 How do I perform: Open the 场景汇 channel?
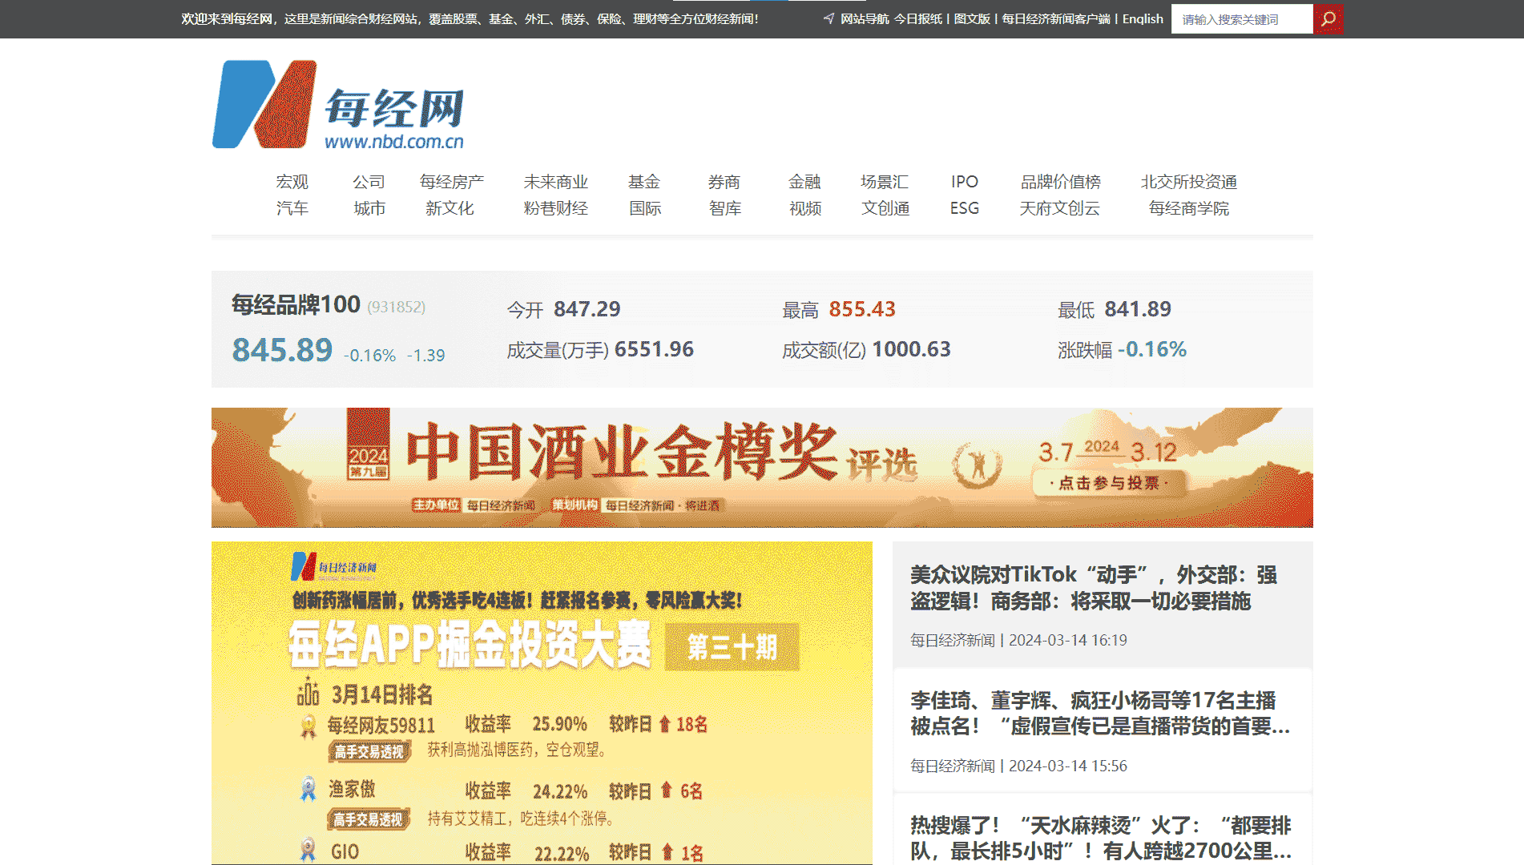(885, 182)
